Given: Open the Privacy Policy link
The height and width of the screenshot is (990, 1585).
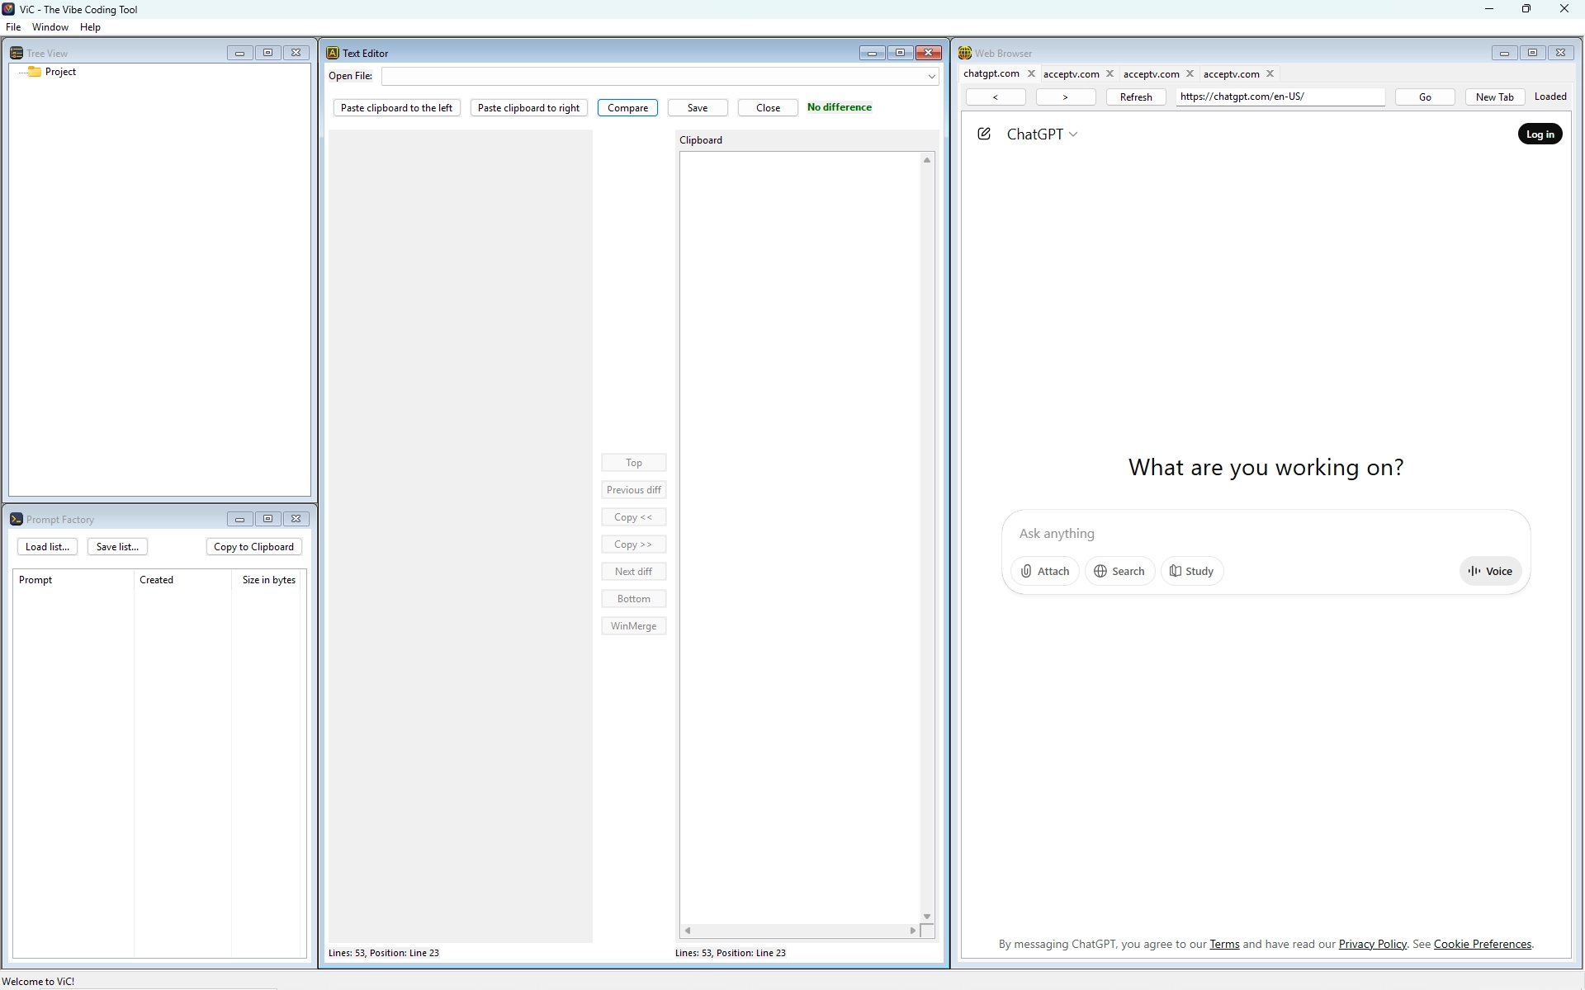Looking at the screenshot, I should coord(1372,944).
